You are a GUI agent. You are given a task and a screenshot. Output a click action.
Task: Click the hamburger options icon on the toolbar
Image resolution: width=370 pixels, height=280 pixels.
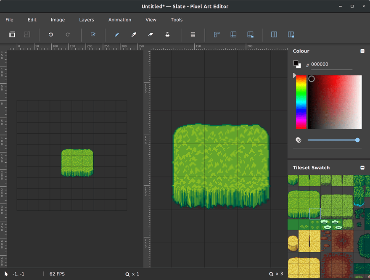point(193,34)
